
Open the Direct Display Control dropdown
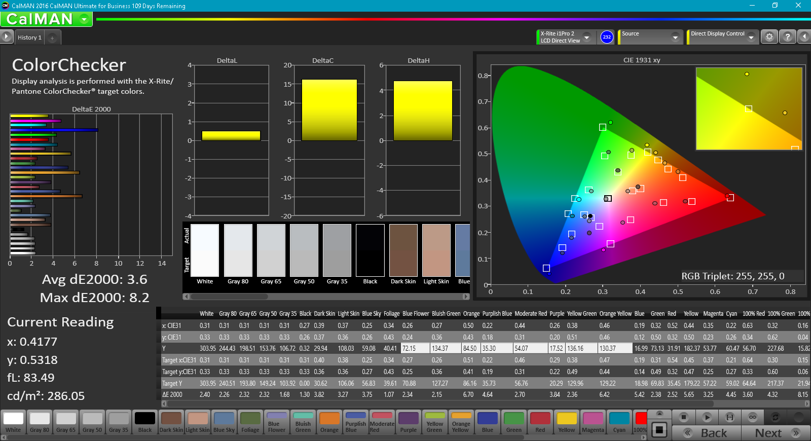pyautogui.click(x=751, y=37)
